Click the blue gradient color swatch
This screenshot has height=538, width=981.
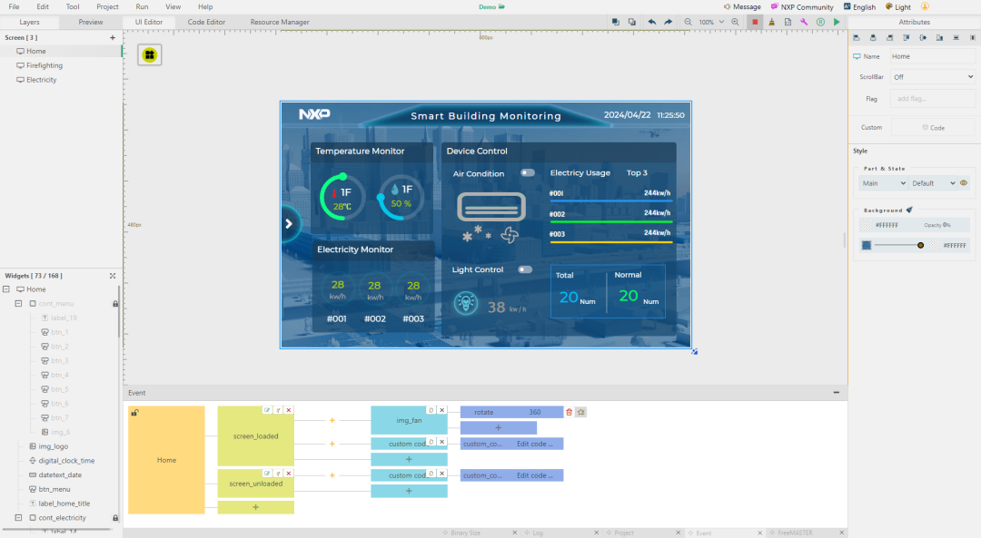tap(867, 246)
